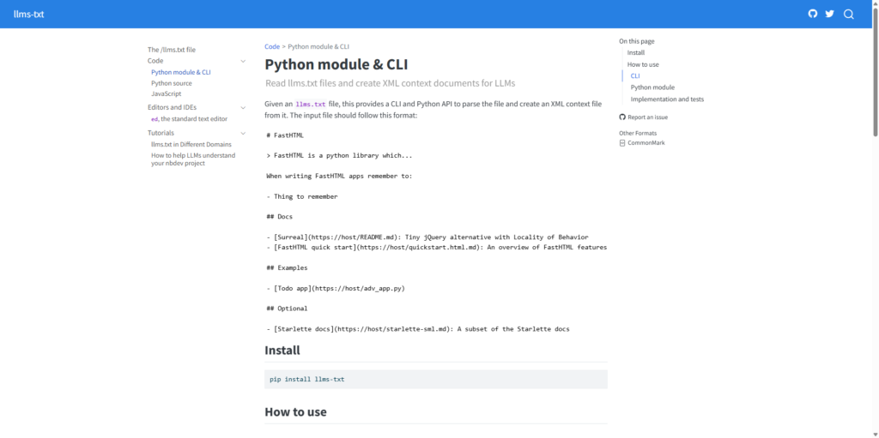
Task: Collapse the Editors and IDEs chevron
Action: (x=243, y=107)
